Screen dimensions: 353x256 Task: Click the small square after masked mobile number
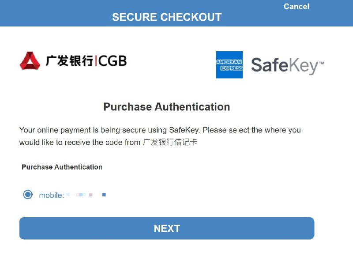104,195
